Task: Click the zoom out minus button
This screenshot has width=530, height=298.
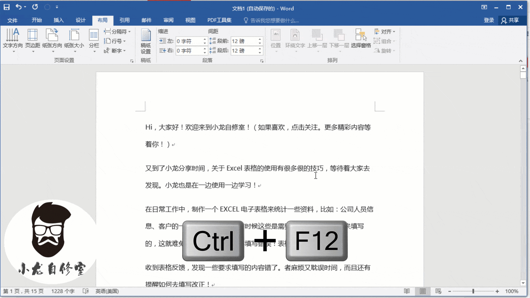Action: 450,291
